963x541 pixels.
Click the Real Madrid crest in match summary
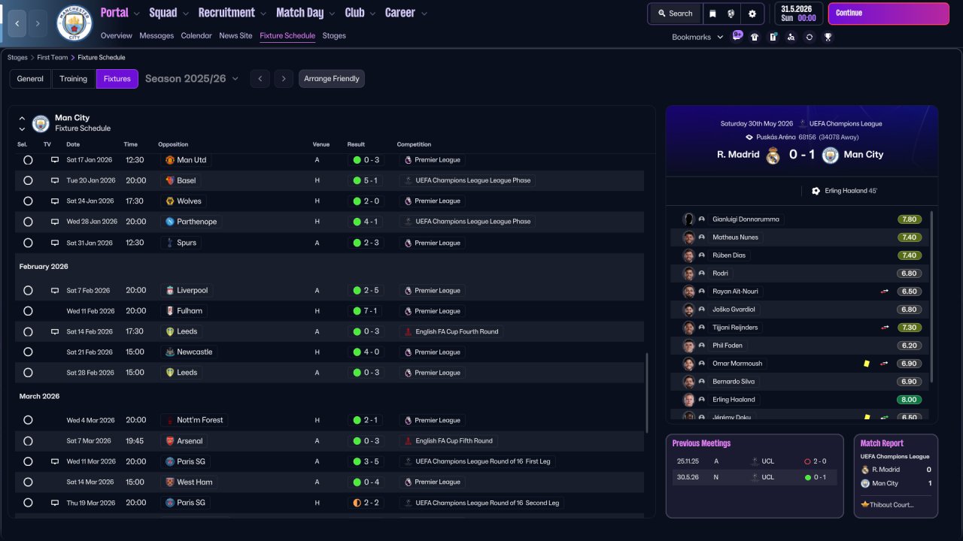[773, 156]
